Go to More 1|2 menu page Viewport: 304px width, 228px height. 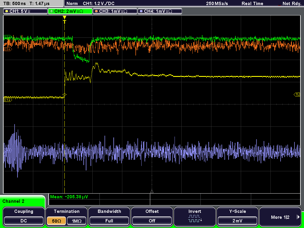click(280, 216)
